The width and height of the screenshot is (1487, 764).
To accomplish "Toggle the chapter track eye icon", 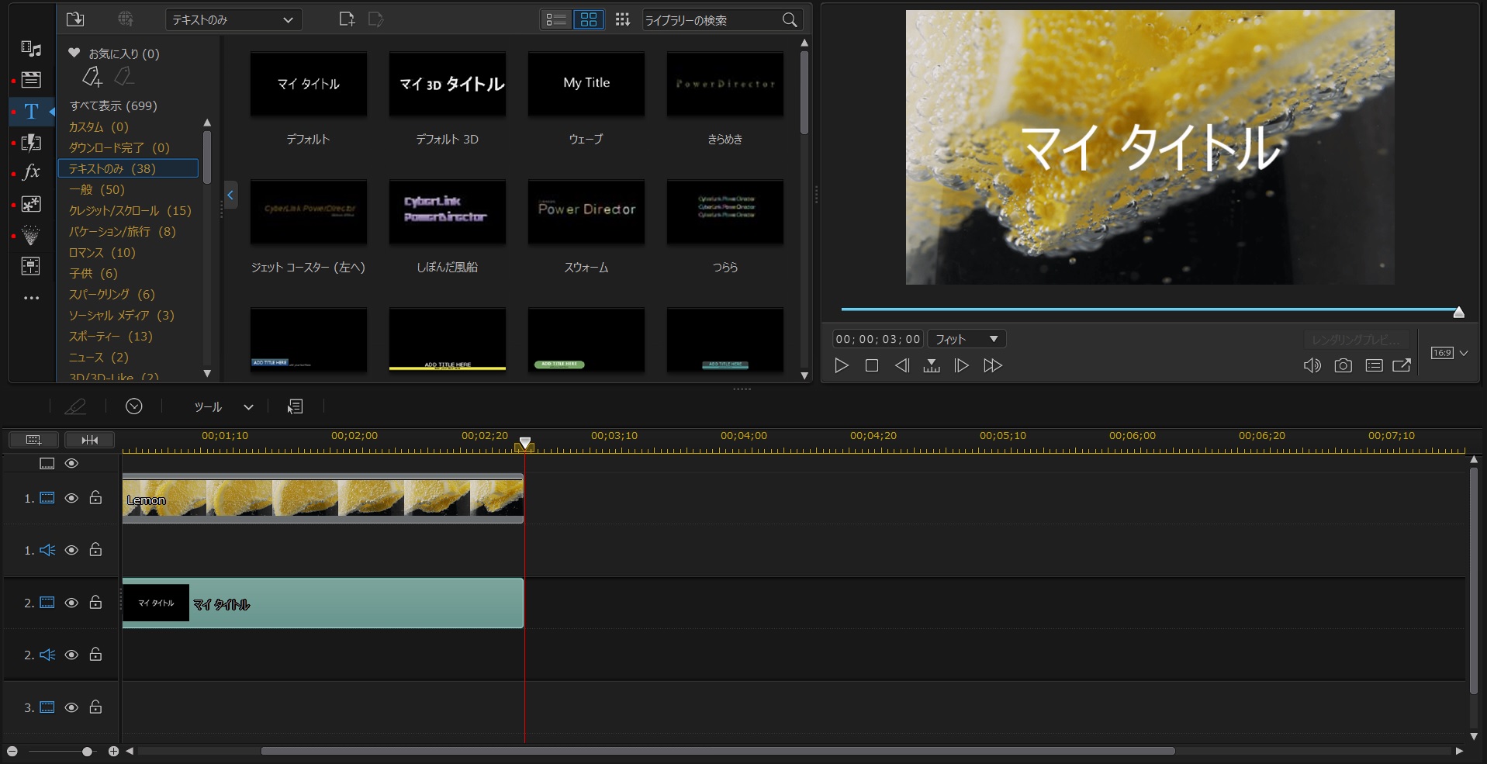I will pyautogui.click(x=71, y=463).
